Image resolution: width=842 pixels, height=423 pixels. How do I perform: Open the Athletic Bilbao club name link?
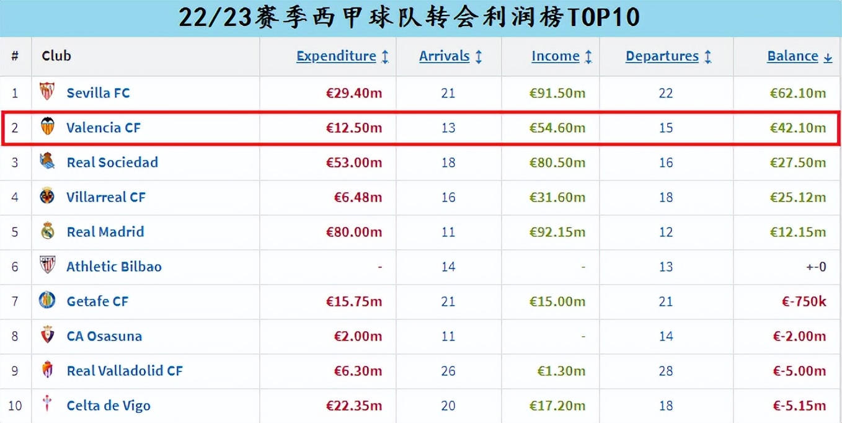coord(114,267)
